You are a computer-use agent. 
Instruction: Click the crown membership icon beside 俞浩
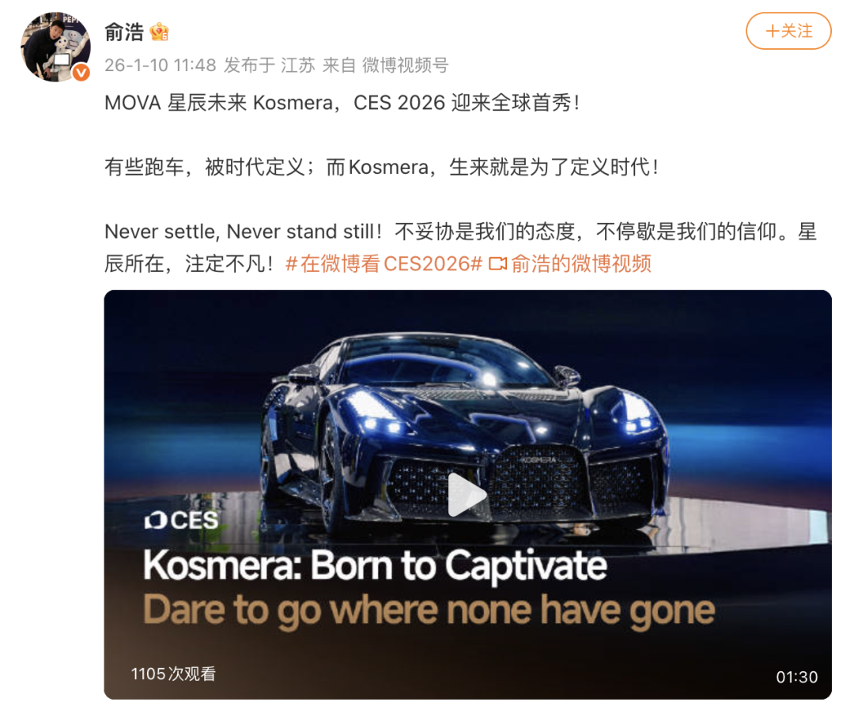(160, 32)
